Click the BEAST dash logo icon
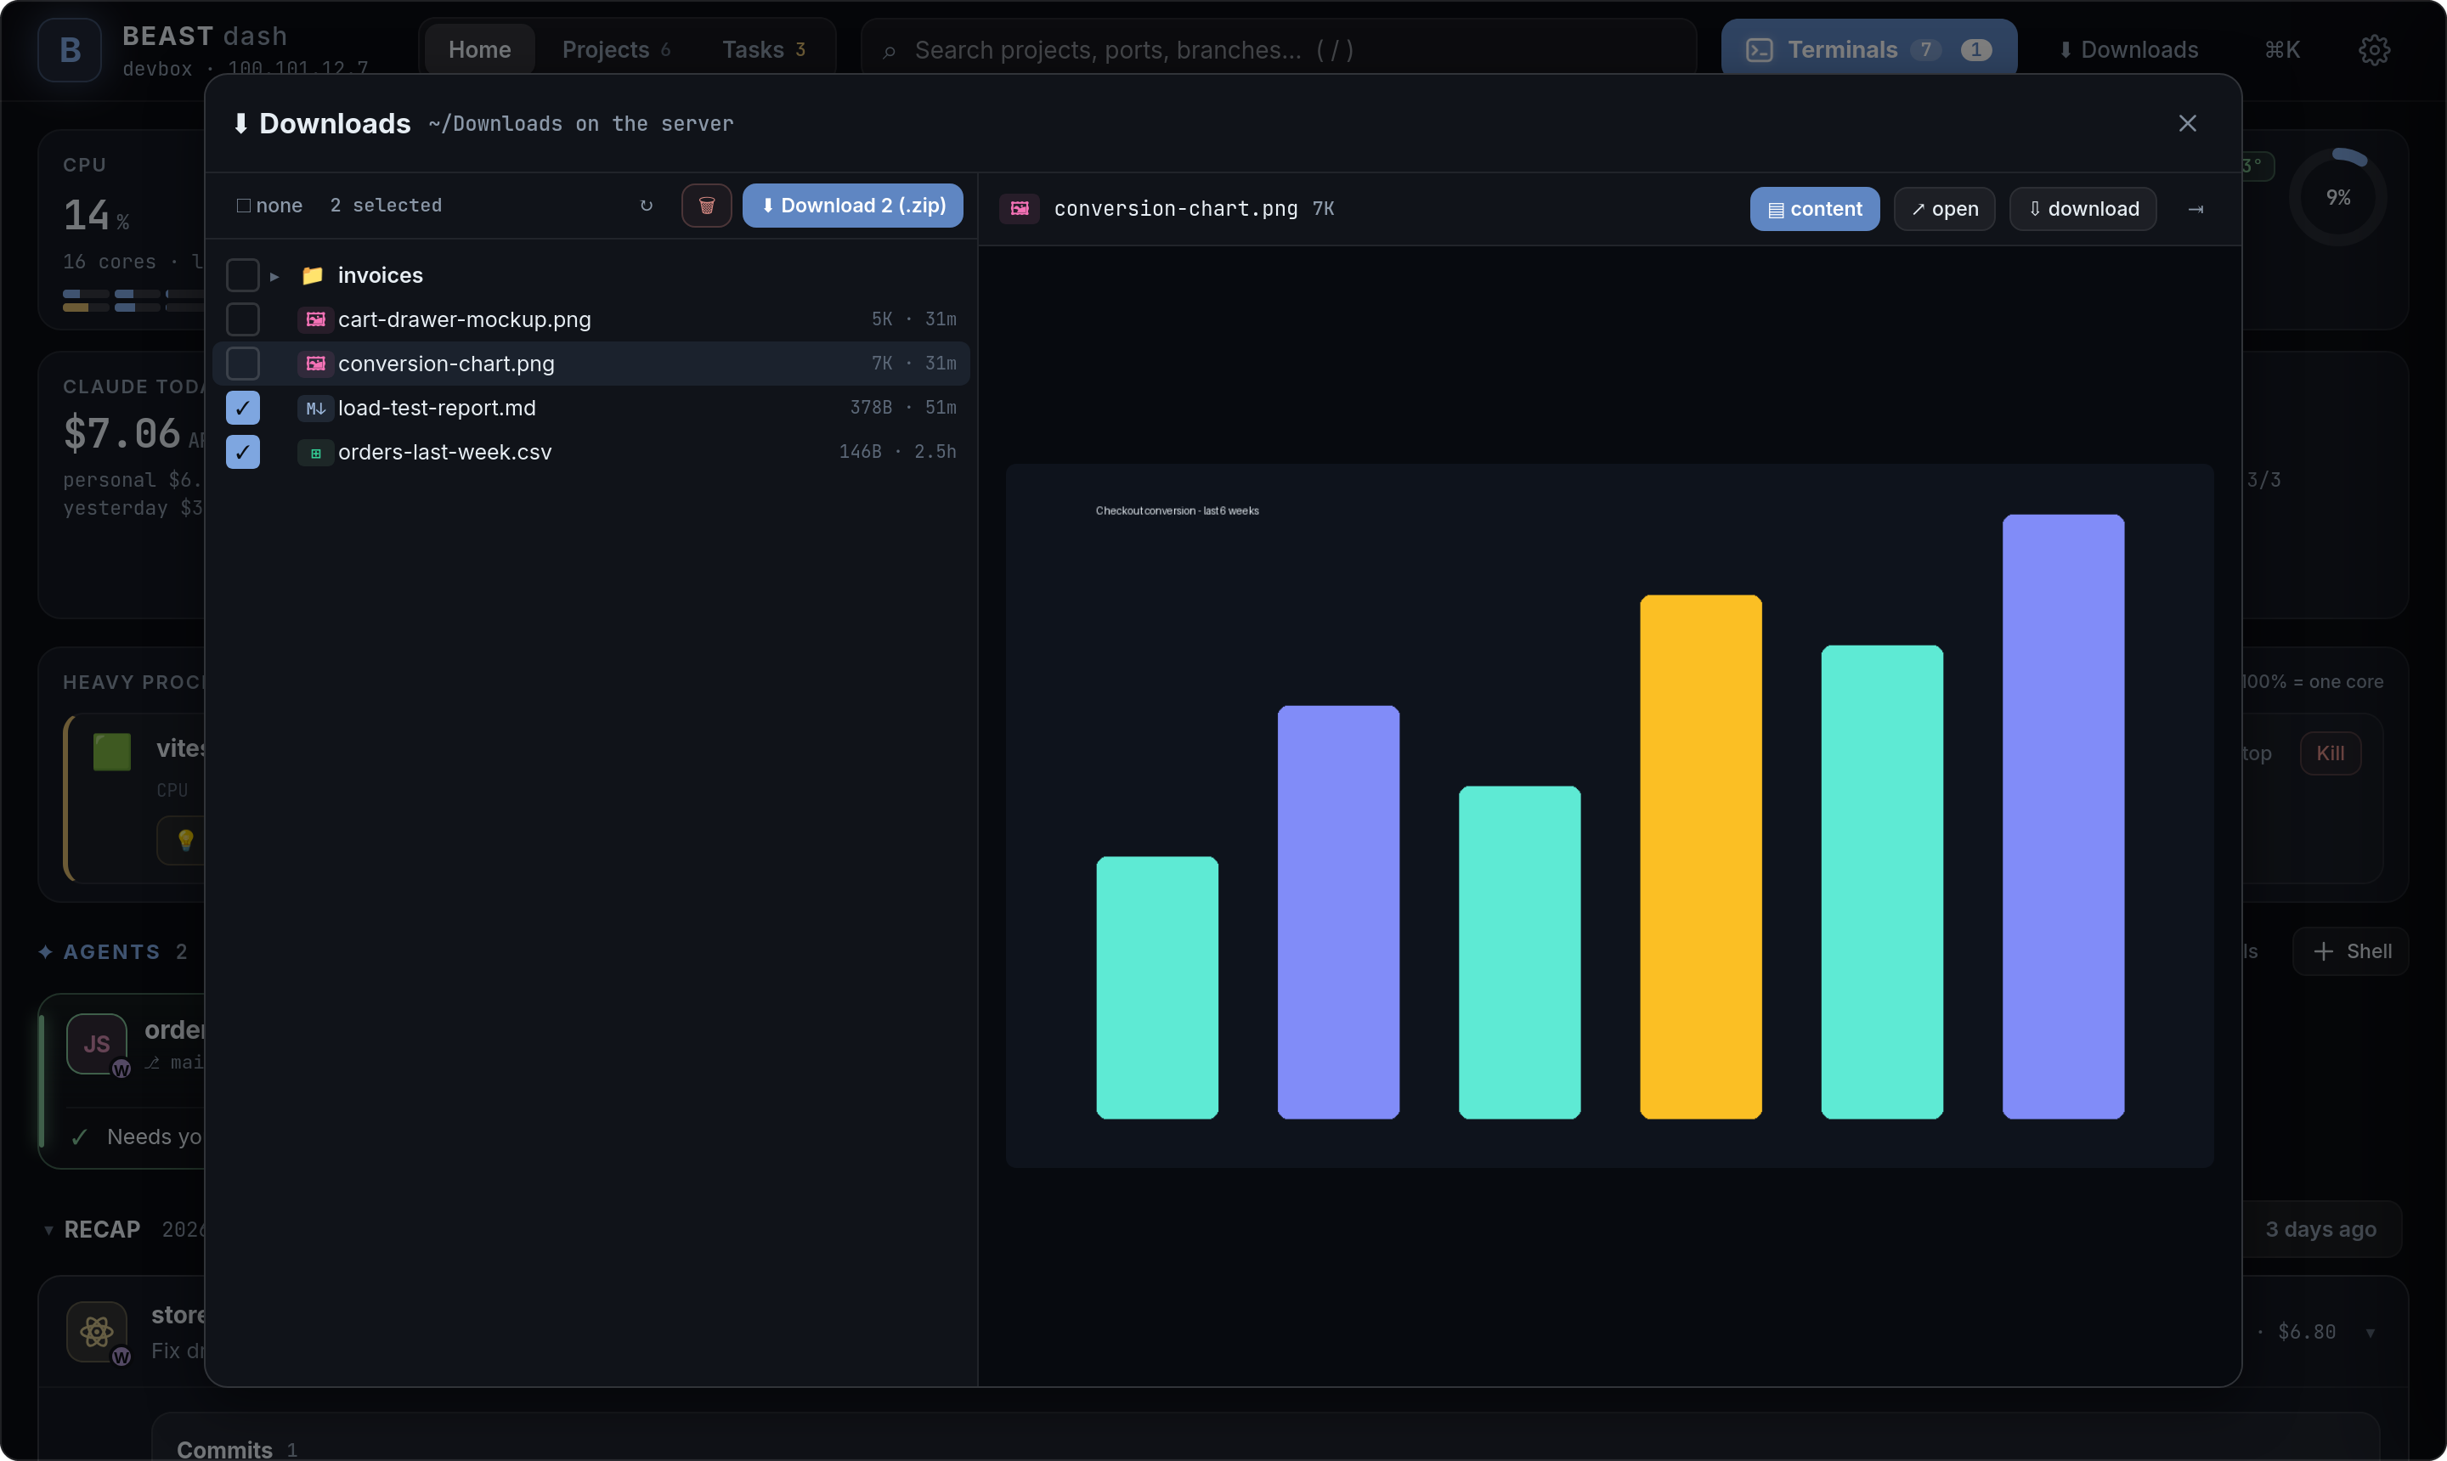 (x=69, y=49)
